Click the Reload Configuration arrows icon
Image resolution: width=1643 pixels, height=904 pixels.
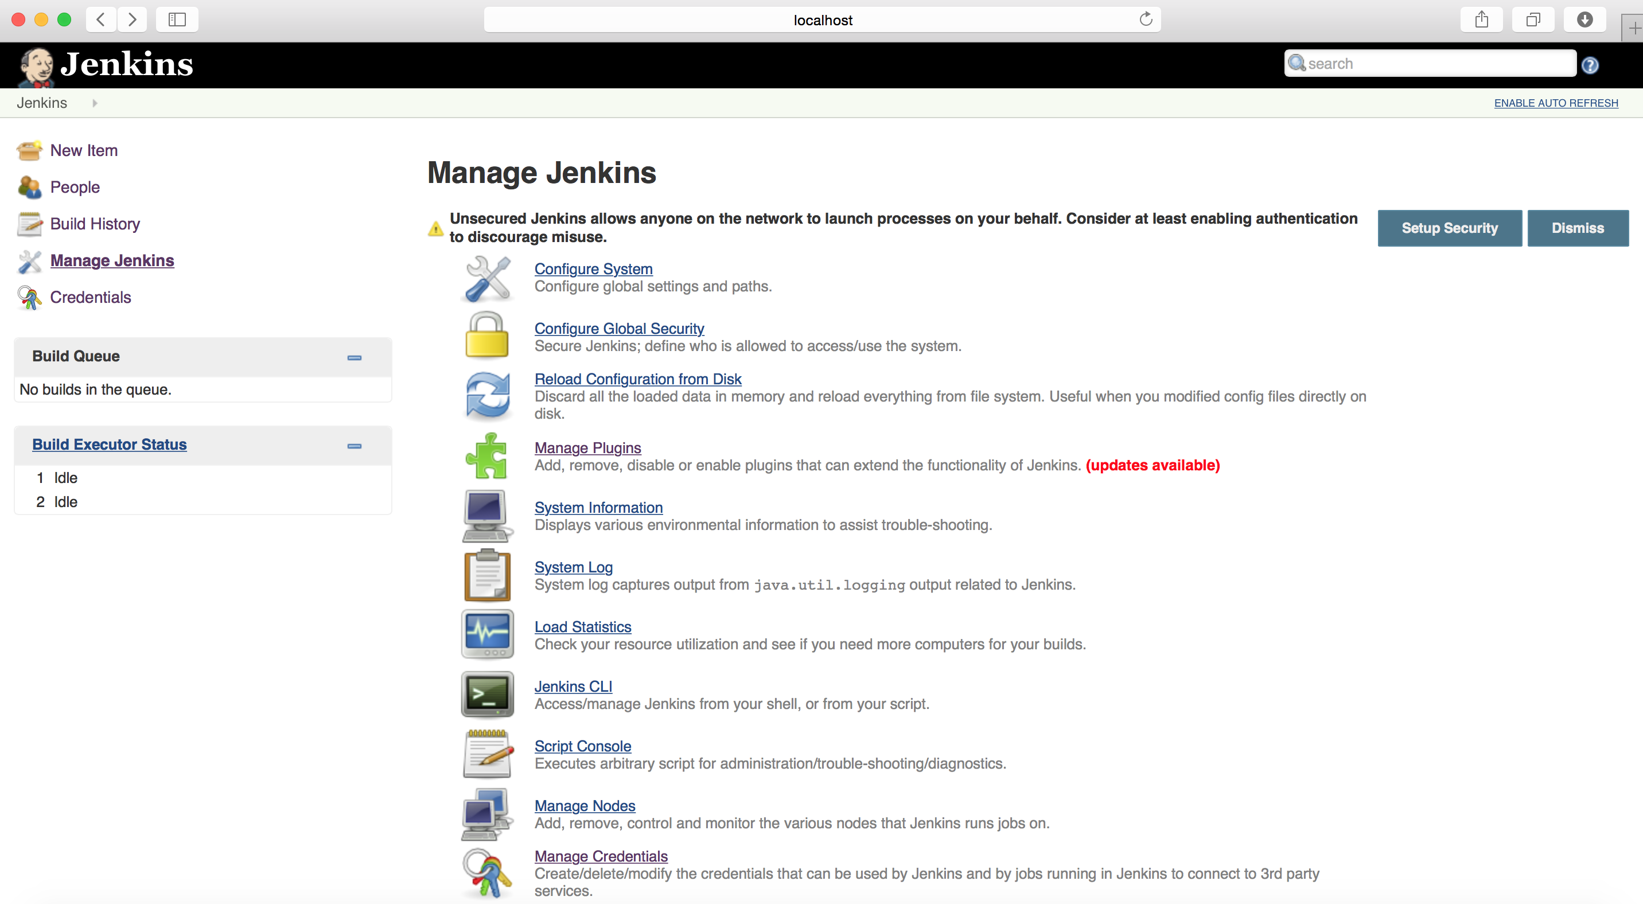pyautogui.click(x=487, y=395)
